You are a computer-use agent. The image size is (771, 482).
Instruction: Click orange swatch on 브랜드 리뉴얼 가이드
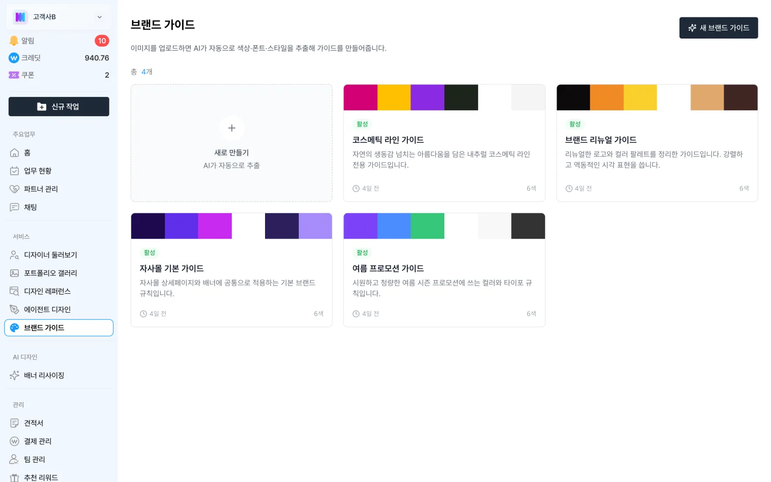(607, 97)
